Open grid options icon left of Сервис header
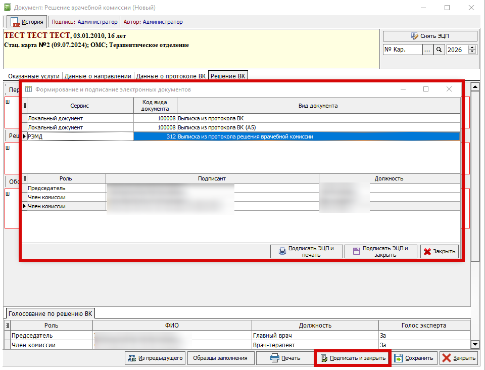This screenshot has height=370, width=485. click(x=24, y=106)
